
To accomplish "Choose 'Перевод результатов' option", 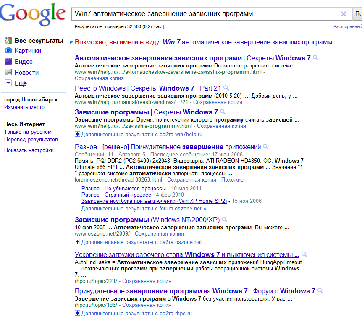I will click(x=31, y=140).
